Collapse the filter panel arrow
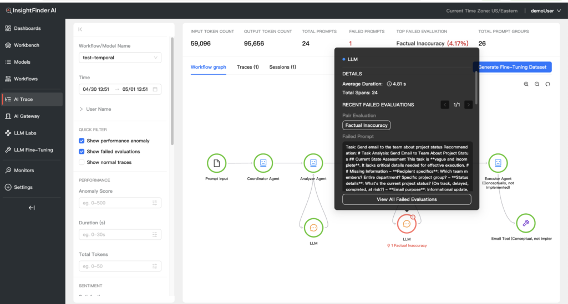The width and height of the screenshot is (568, 304). tap(80, 29)
